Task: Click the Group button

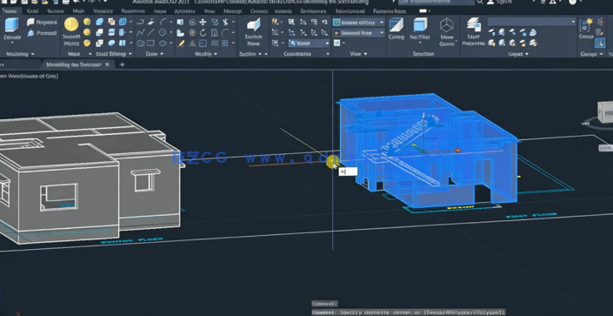Action: 586,28
